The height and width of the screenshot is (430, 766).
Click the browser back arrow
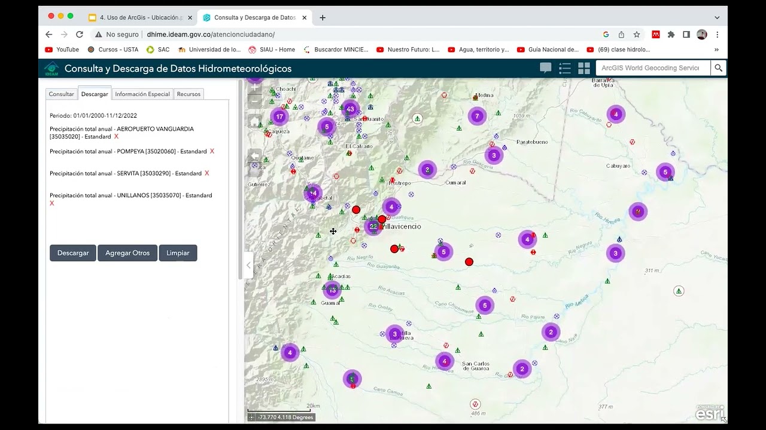[x=49, y=35]
